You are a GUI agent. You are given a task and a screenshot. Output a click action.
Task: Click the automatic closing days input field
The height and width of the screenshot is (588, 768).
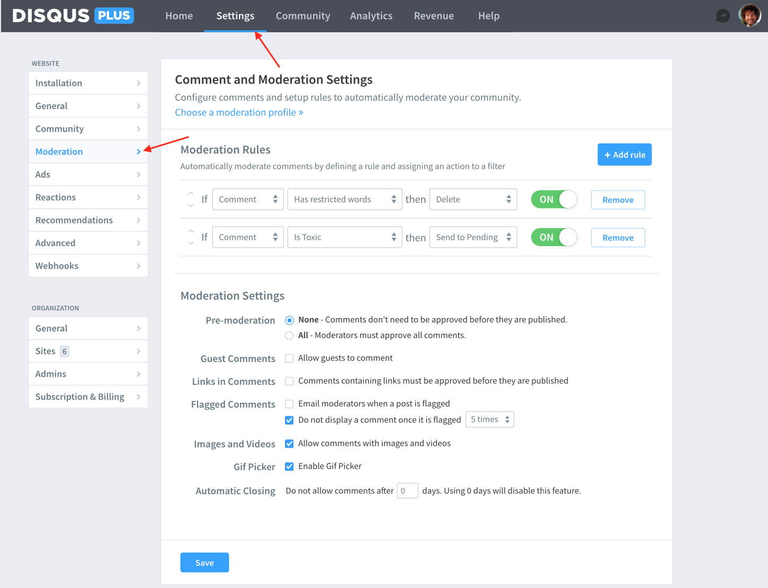(x=407, y=491)
